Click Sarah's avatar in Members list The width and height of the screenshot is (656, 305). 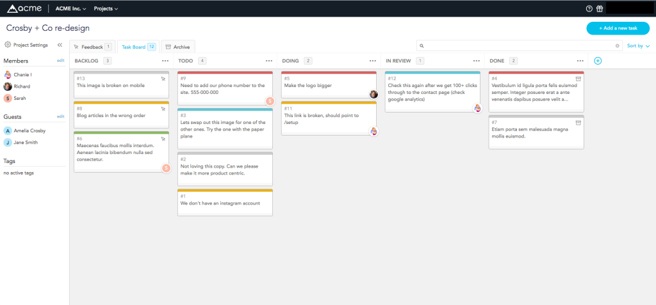click(x=8, y=98)
